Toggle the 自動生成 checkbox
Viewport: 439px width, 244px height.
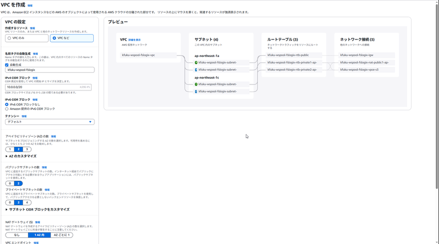7,65
